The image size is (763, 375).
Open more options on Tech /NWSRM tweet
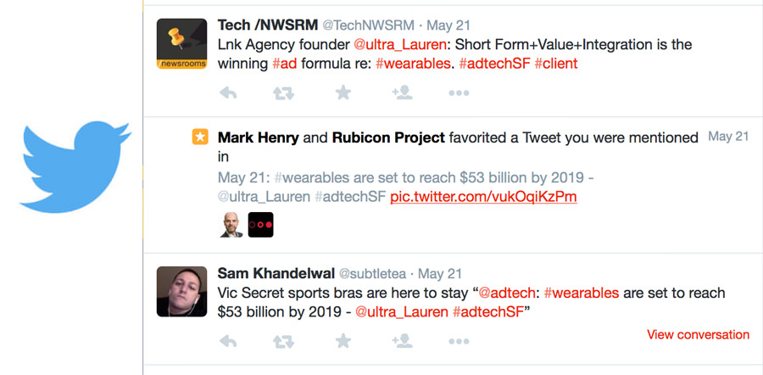pyautogui.click(x=459, y=93)
